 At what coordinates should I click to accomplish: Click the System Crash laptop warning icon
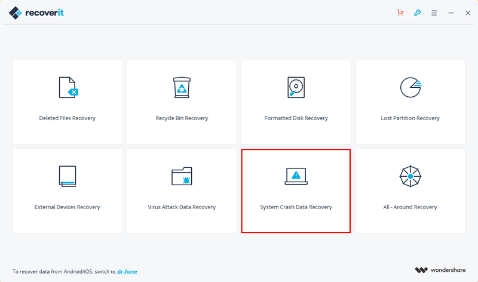tap(296, 176)
